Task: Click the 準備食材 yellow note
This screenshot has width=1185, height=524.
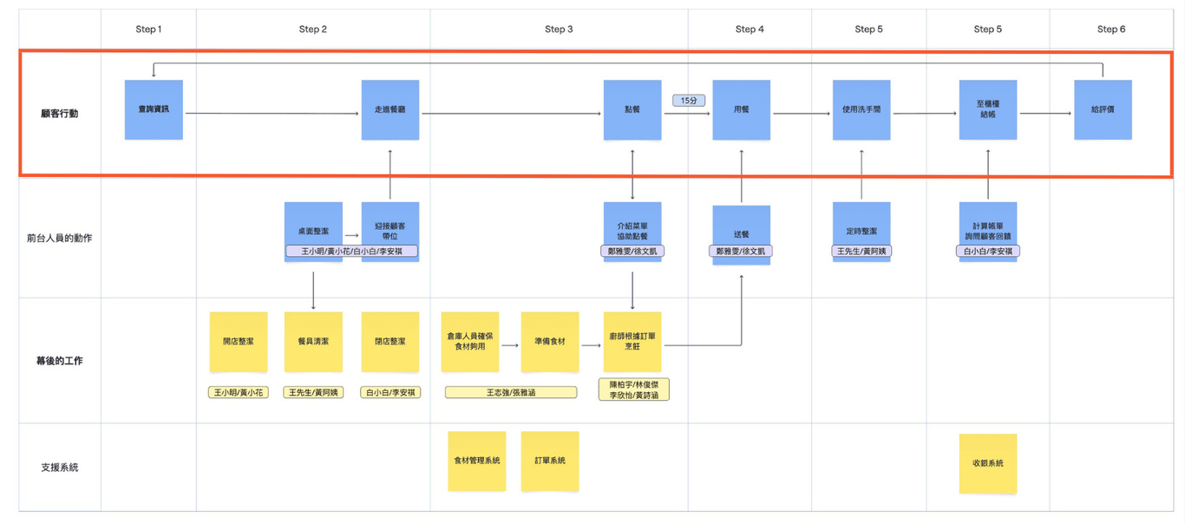Action: [x=550, y=342]
